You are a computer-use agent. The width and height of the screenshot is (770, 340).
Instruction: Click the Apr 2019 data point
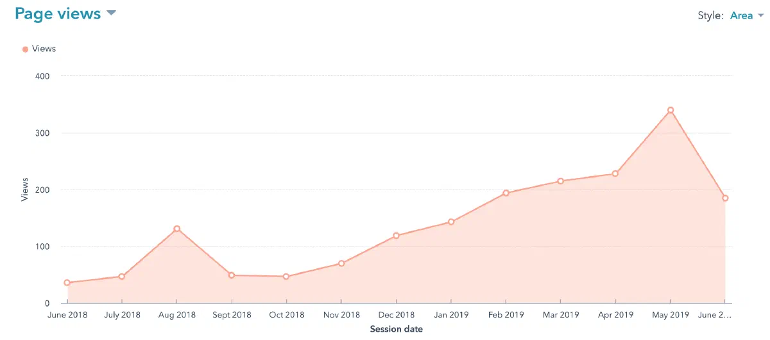(x=615, y=174)
